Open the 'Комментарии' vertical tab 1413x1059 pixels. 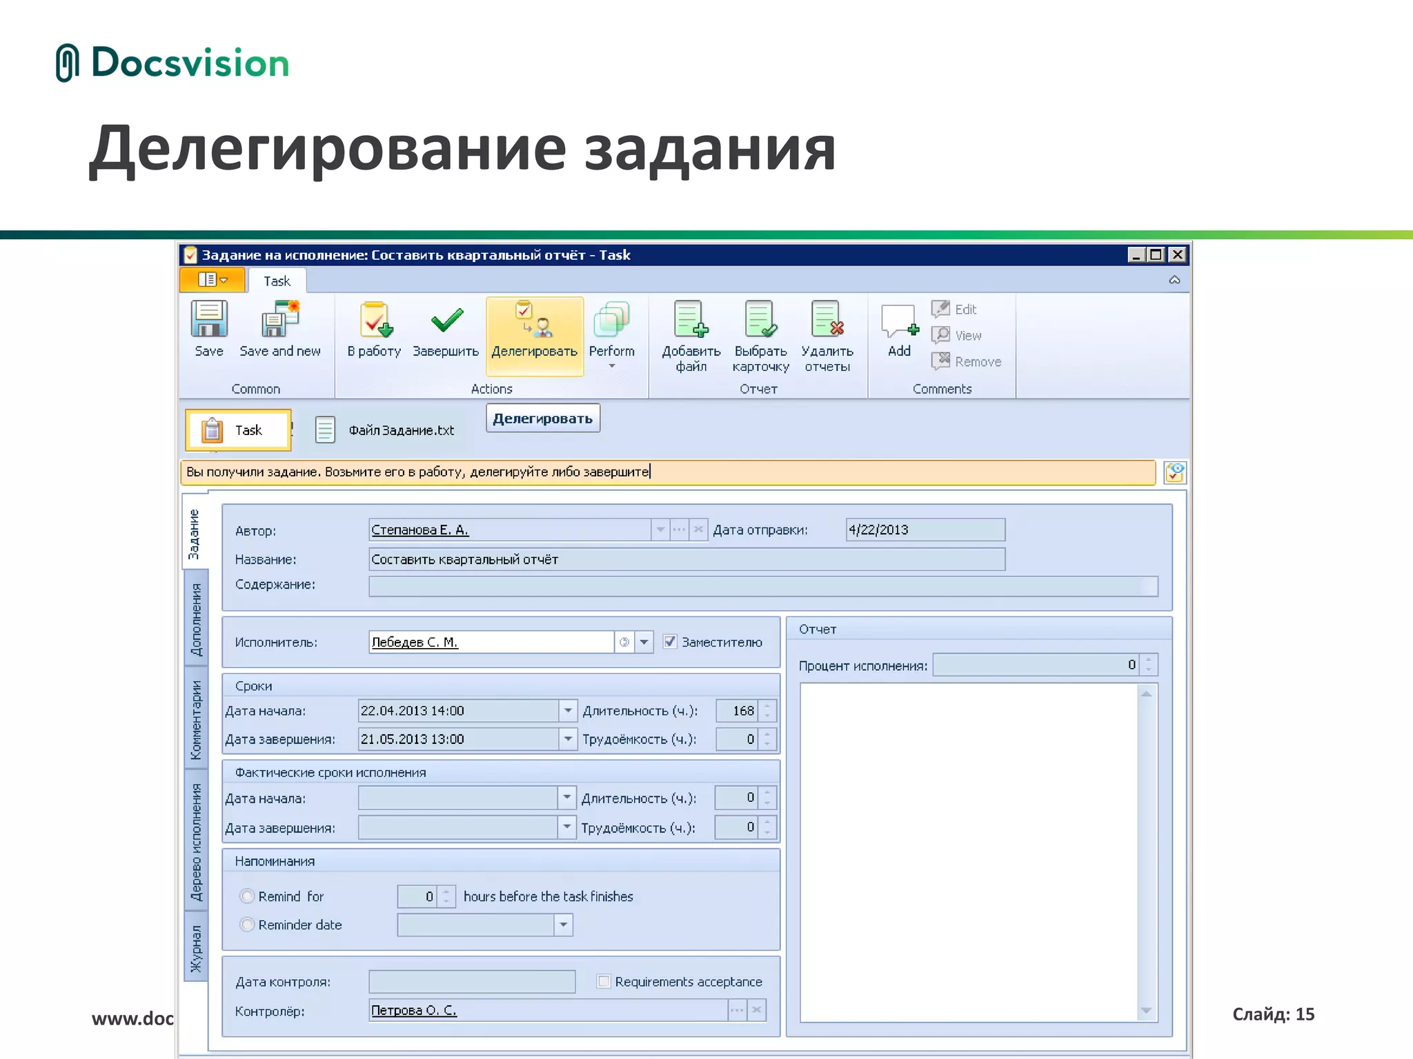pos(197,718)
